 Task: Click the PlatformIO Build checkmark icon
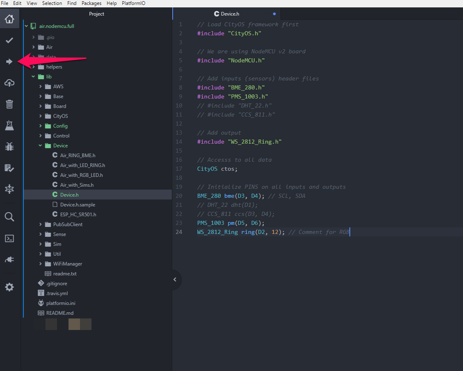pos(9,40)
